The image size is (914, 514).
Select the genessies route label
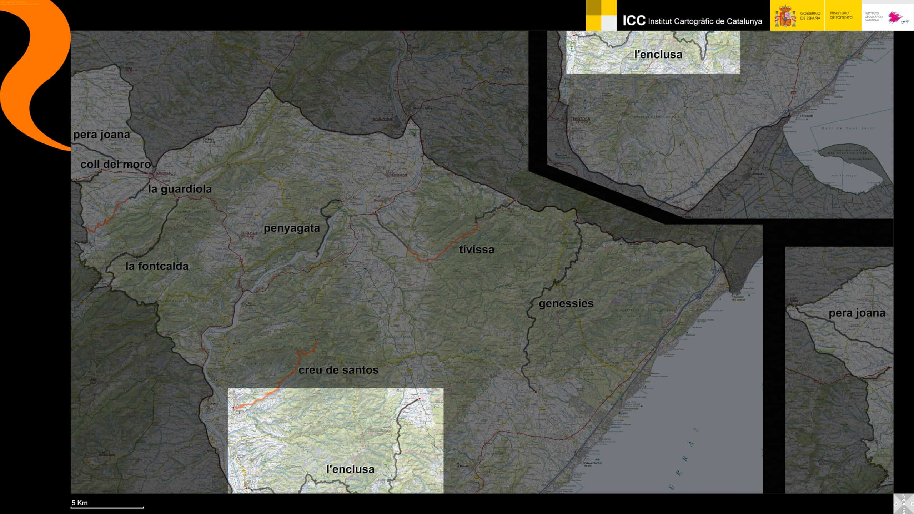pos(566,303)
